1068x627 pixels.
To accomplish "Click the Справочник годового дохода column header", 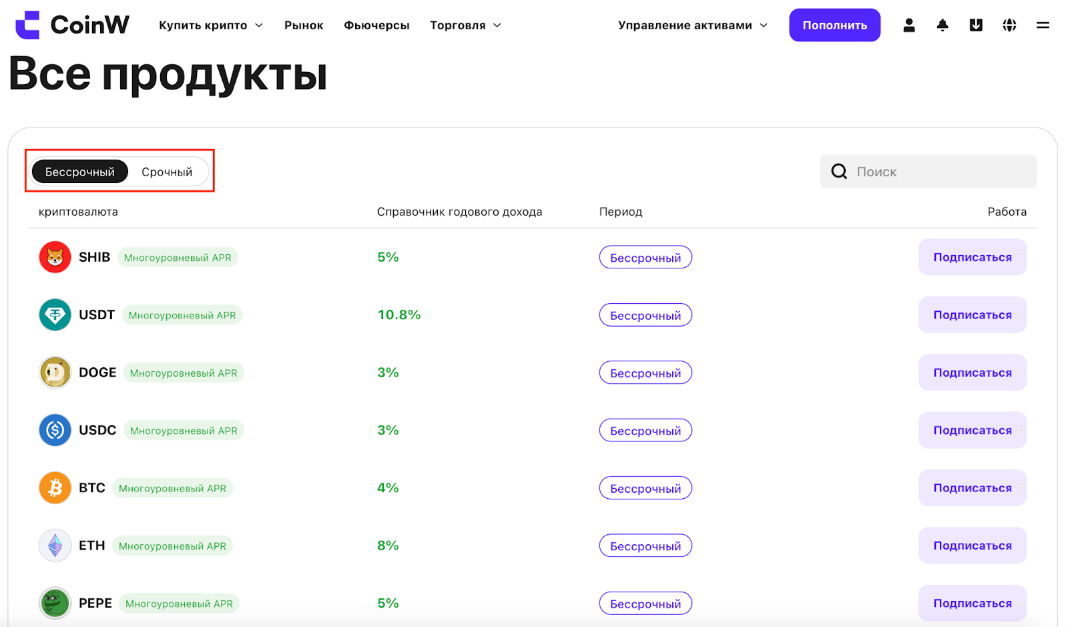I will [459, 212].
